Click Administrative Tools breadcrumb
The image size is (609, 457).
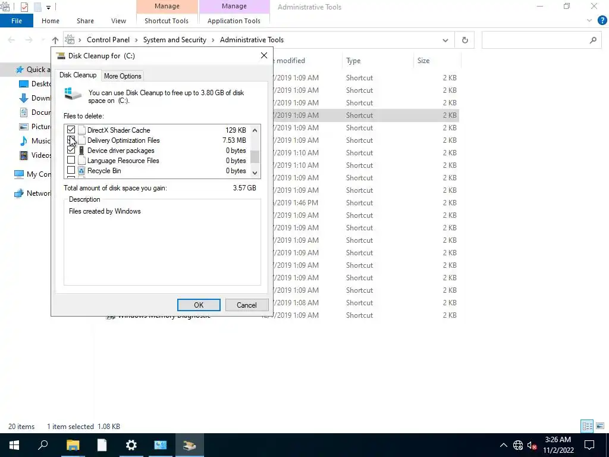click(x=252, y=40)
